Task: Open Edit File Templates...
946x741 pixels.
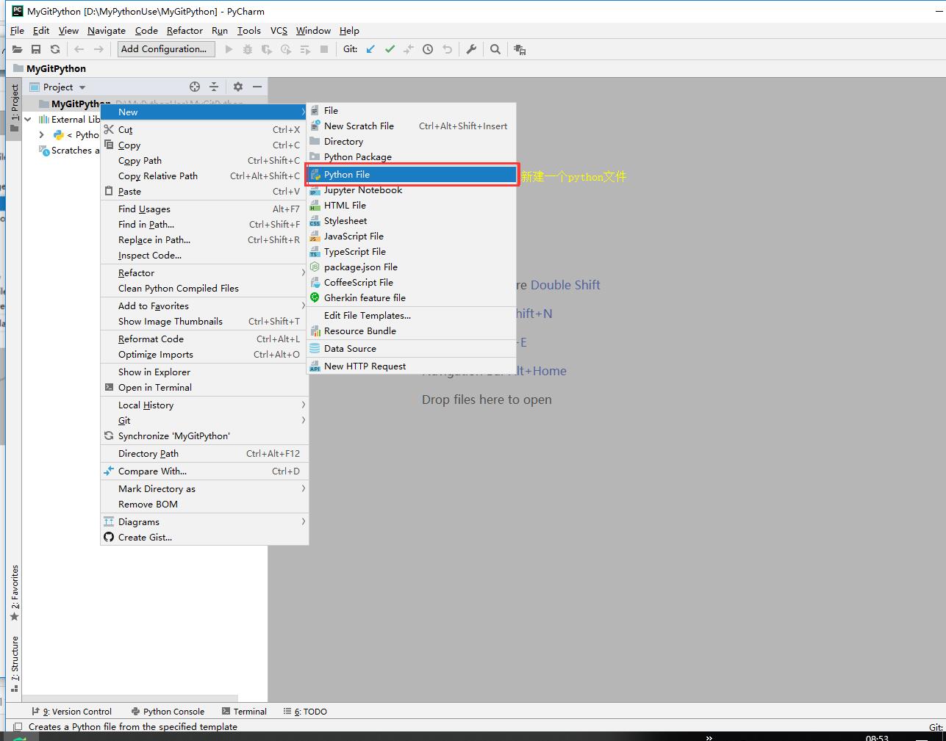Action: click(412, 316)
